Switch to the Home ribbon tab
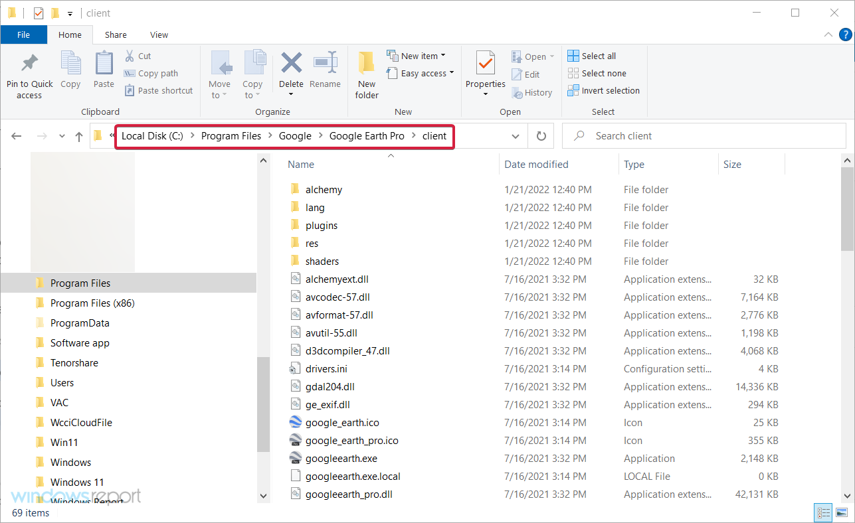This screenshot has height=523, width=855. coord(70,35)
